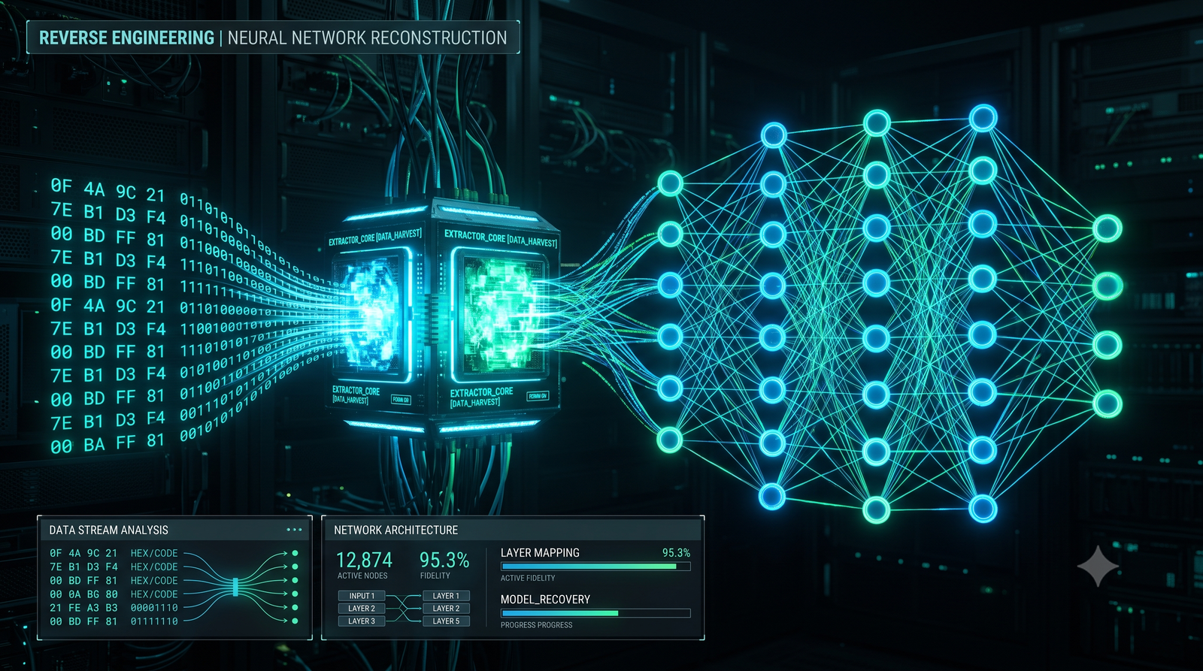Click the ACTIVE FIDELITY caption
The image size is (1203, 671).
coord(528,578)
